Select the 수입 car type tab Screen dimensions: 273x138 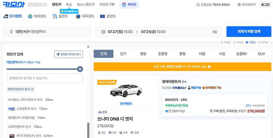(222, 54)
